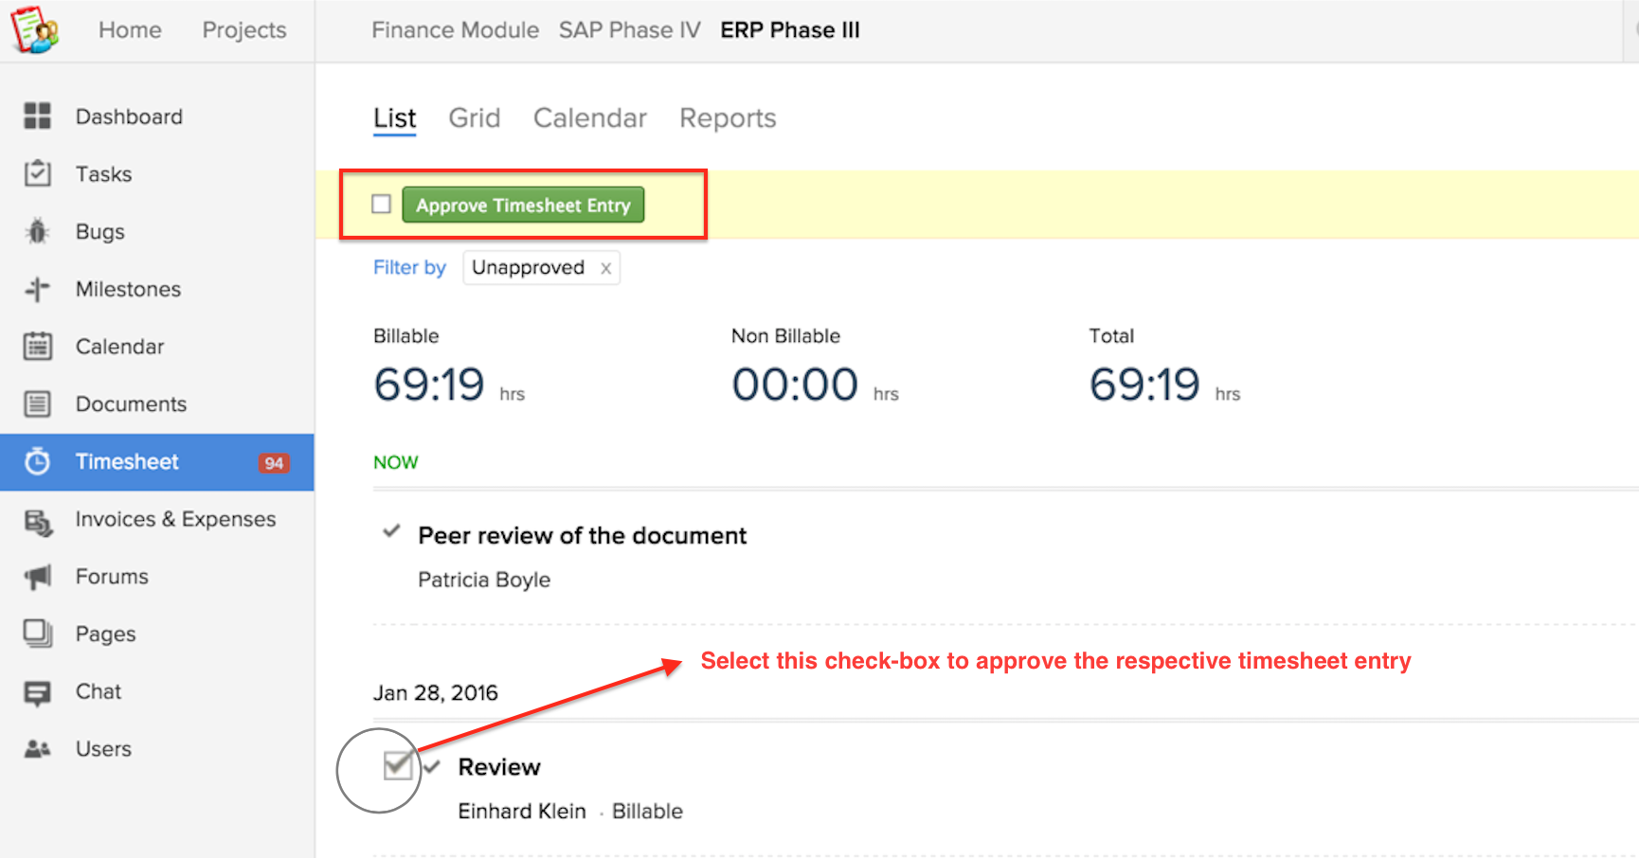Open Chat from the sidebar

(x=99, y=691)
